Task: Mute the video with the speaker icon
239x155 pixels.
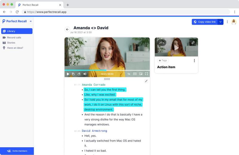Action: pos(85,74)
